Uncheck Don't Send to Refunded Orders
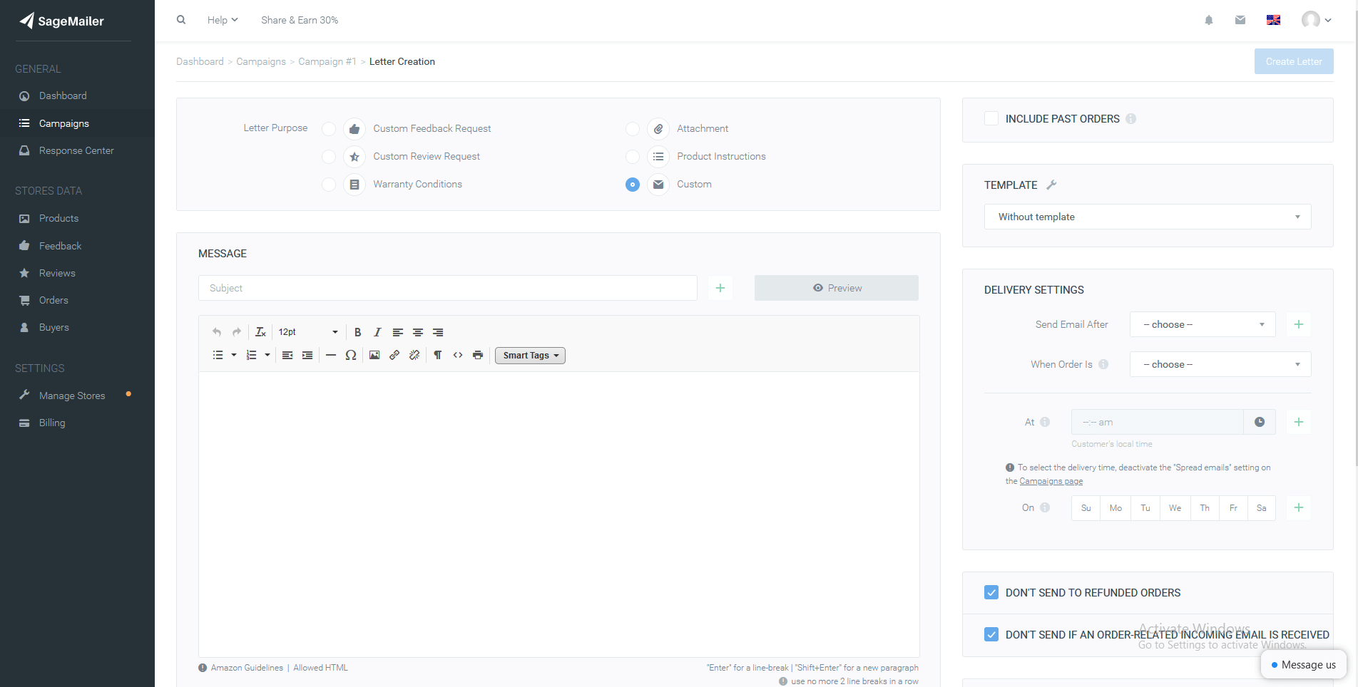The height and width of the screenshot is (687, 1358). pyautogui.click(x=991, y=592)
